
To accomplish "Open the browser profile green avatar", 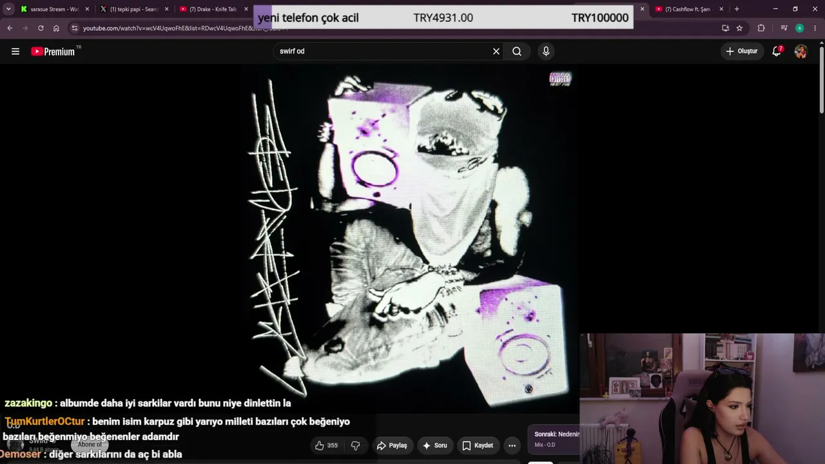I will pyautogui.click(x=799, y=28).
